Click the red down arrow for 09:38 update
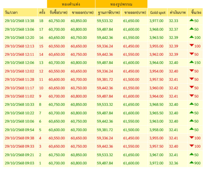The height and width of the screenshot is (169, 205). tap(191, 137)
